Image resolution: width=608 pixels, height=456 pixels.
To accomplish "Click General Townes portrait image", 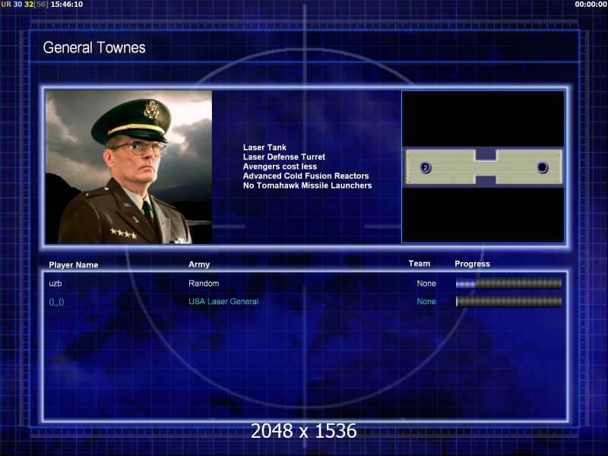I will click(x=128, y=167).
